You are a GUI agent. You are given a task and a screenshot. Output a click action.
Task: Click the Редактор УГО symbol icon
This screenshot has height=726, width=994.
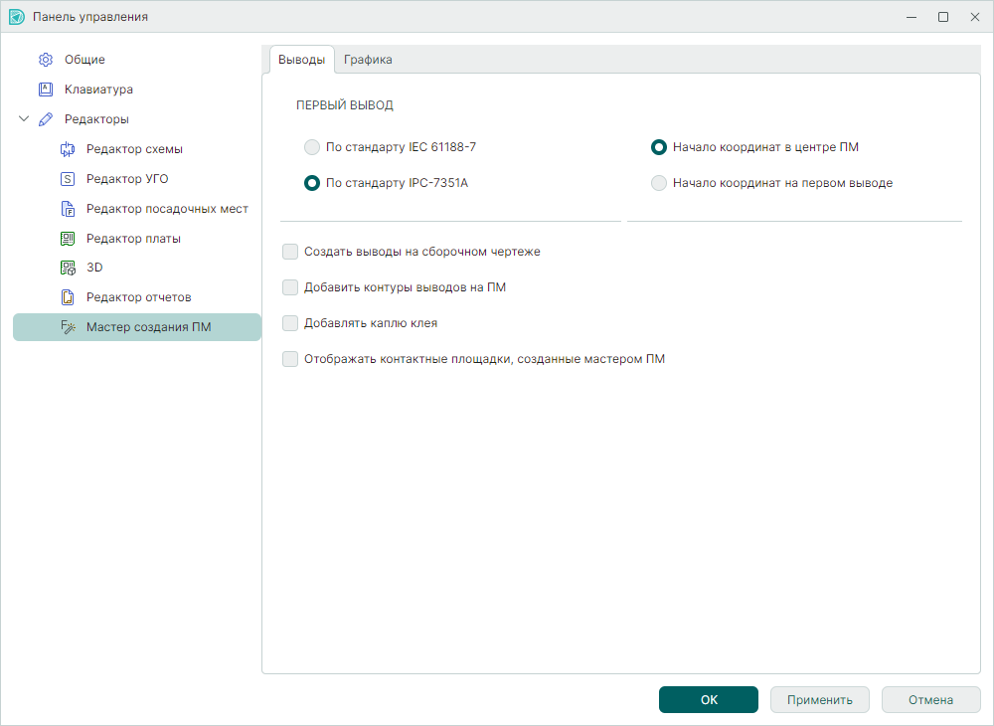point(68,179)
